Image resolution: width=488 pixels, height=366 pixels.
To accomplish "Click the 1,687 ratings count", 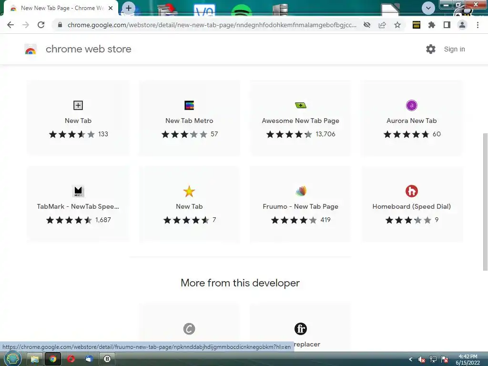I will 103,220.
